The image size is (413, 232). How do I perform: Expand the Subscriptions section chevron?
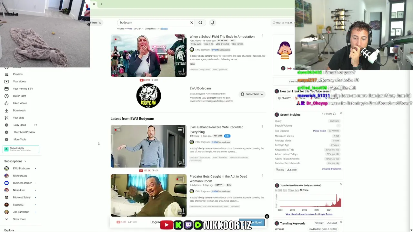(x=25, y=161)
